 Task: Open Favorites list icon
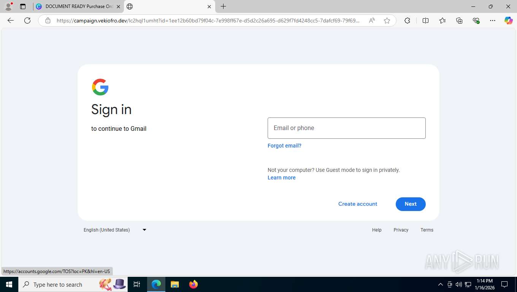pos(442,21)
